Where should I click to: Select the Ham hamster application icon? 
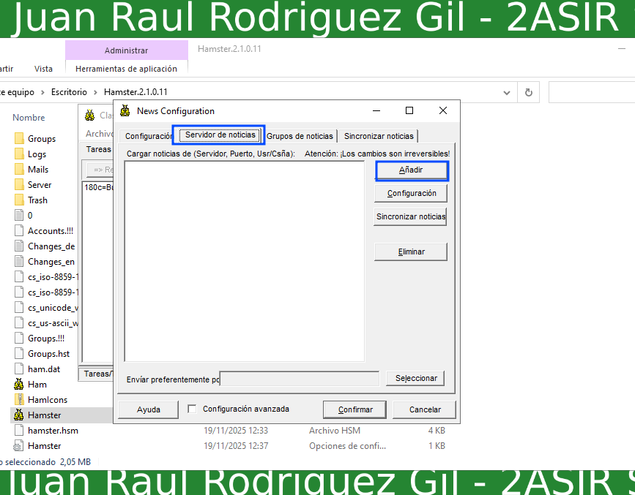pyautogui.click(x=19, y=384)
